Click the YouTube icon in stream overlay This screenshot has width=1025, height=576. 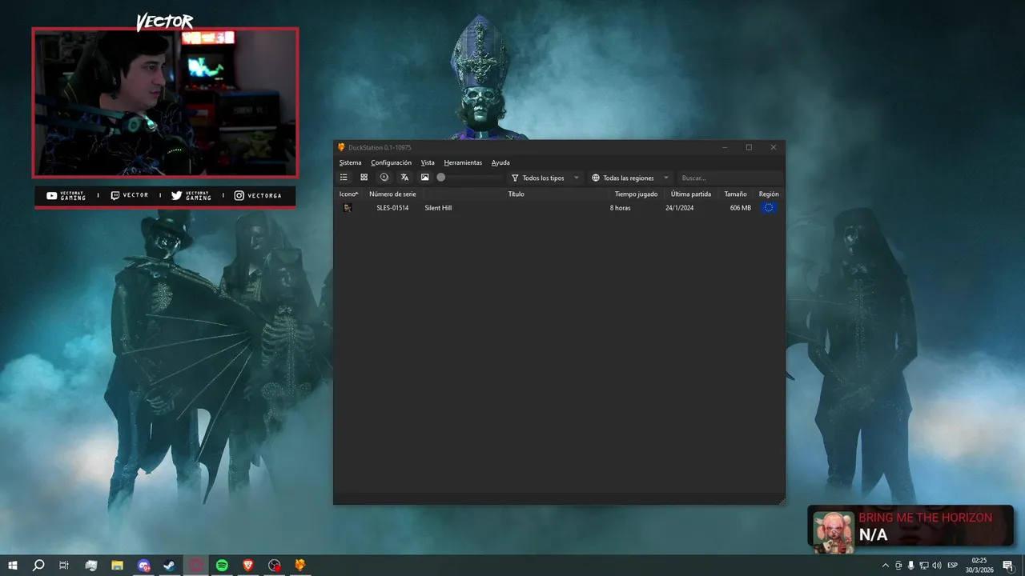pos(52,195)
